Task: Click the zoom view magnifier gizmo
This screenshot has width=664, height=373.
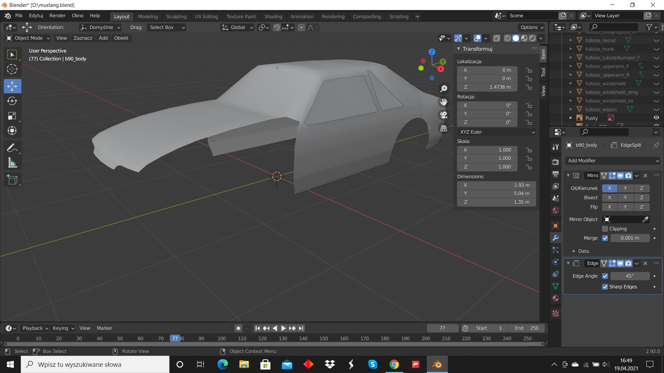Action: tap(444, 89)
